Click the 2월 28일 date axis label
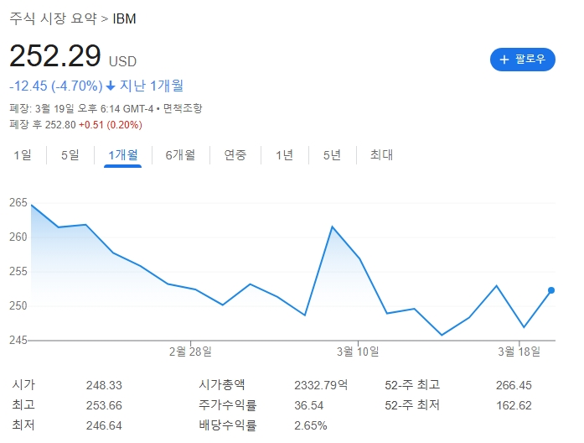584x443 pixels. pyautogui.click(x=190, y=352)
